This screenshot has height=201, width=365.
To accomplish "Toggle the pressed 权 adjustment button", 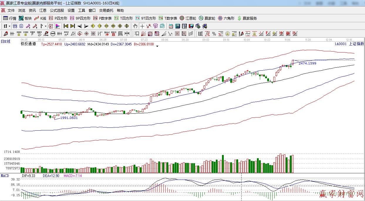I will click(51, 26).
